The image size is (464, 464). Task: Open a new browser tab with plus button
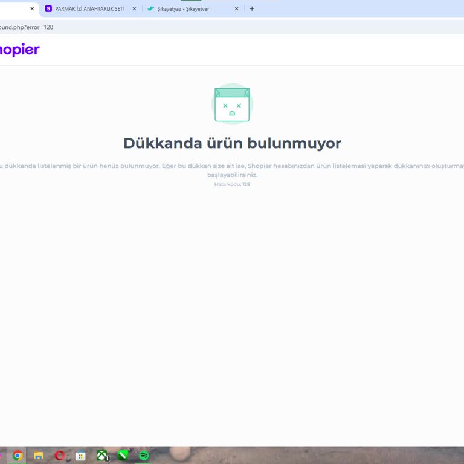point(252,9)
